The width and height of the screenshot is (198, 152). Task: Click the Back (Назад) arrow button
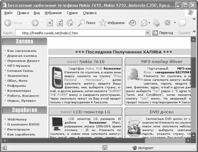pyautogui.click(x=8, y=23)
